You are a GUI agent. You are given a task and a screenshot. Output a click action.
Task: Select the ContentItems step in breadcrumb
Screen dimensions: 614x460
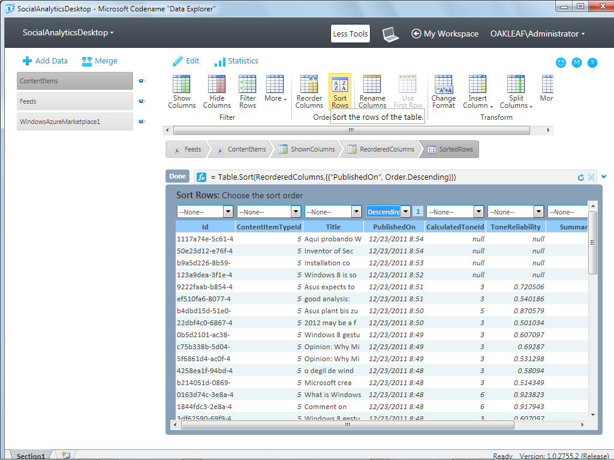[x=242, y=149]
